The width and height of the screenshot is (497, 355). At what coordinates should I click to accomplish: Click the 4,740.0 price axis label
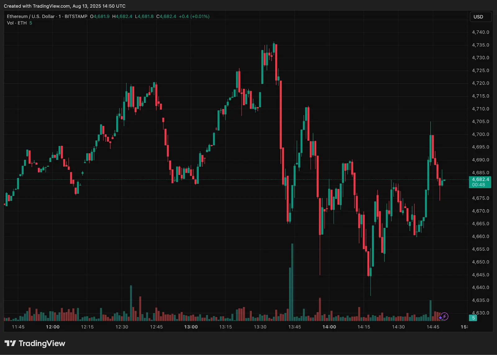(481, 32)
